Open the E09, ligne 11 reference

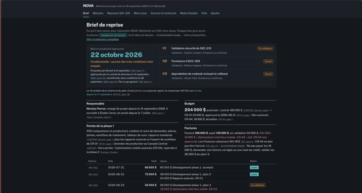click(145, 82)
